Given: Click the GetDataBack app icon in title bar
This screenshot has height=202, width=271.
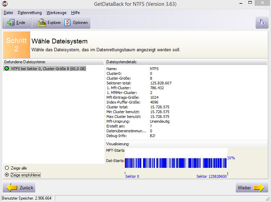Looking at the screenshot, I should coord(5,4).
